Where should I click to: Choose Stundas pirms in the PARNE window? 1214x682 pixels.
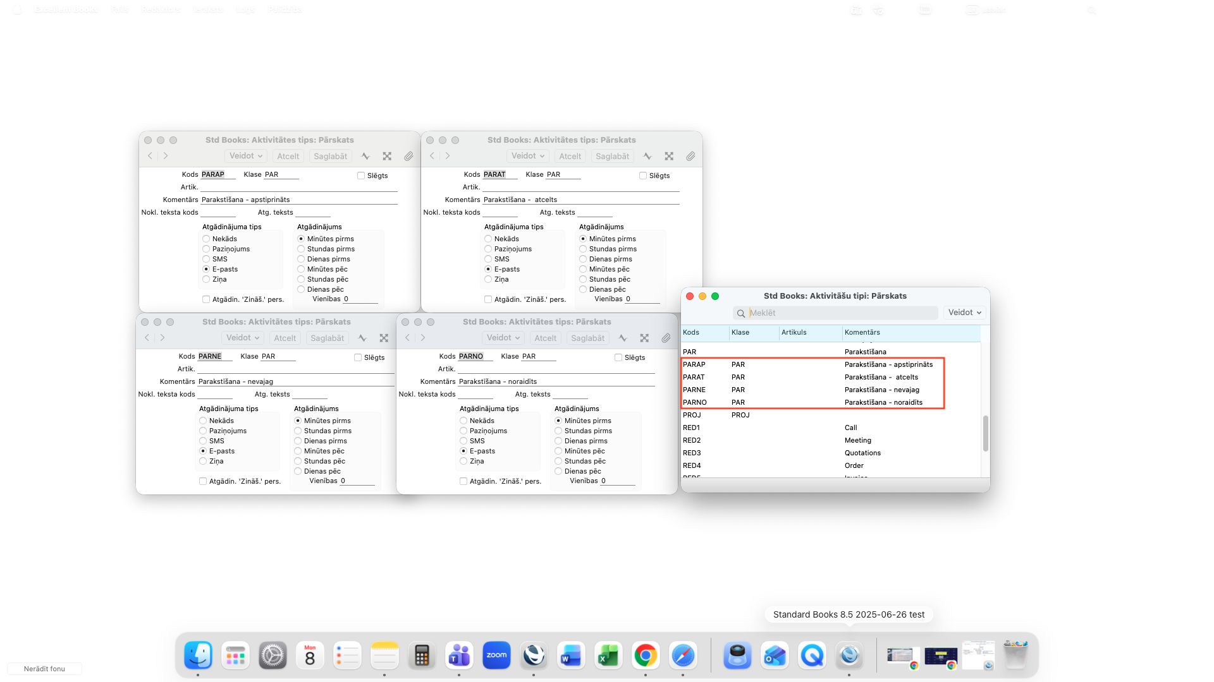[298, 431]
